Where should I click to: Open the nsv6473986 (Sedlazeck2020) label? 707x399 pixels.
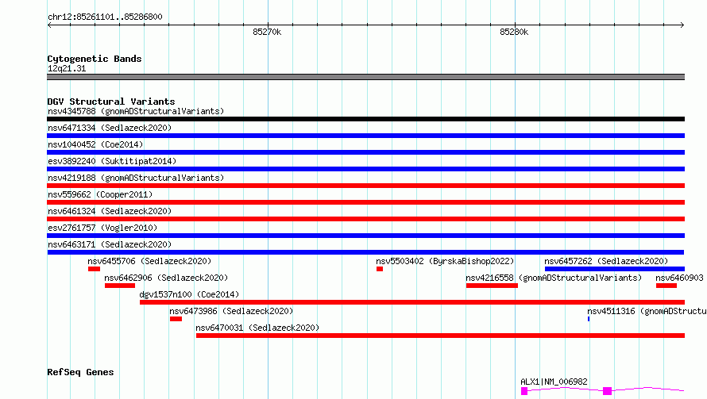pyautogui.click(x=231, y=311)
